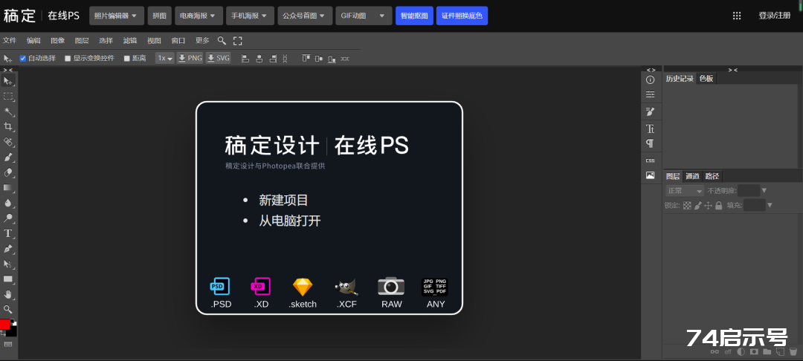Toggle fullscreen mode icon
803x361 pixels.
(238, 40)
